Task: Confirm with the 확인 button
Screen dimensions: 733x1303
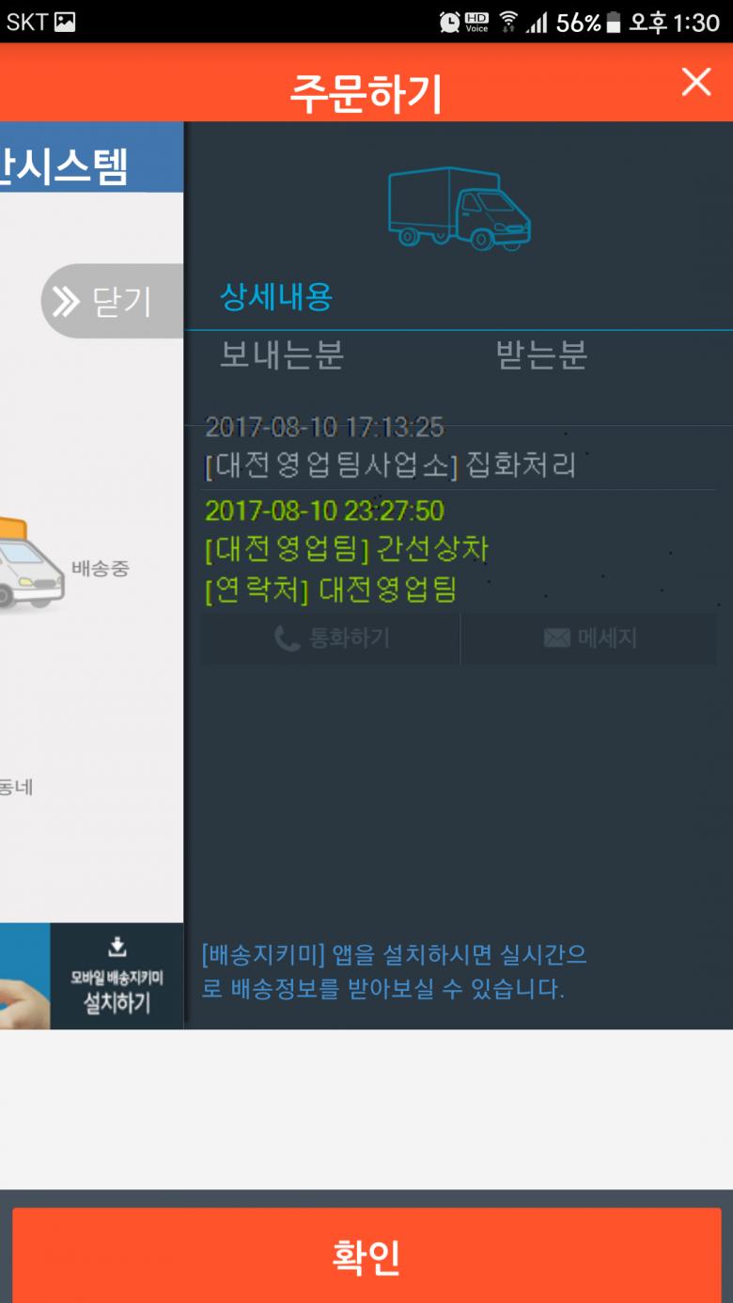Action: click(x=366, y=1255)
